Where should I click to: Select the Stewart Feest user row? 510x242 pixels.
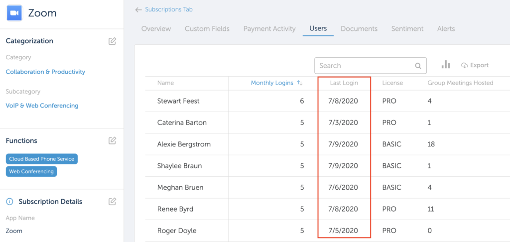[328, 101]
